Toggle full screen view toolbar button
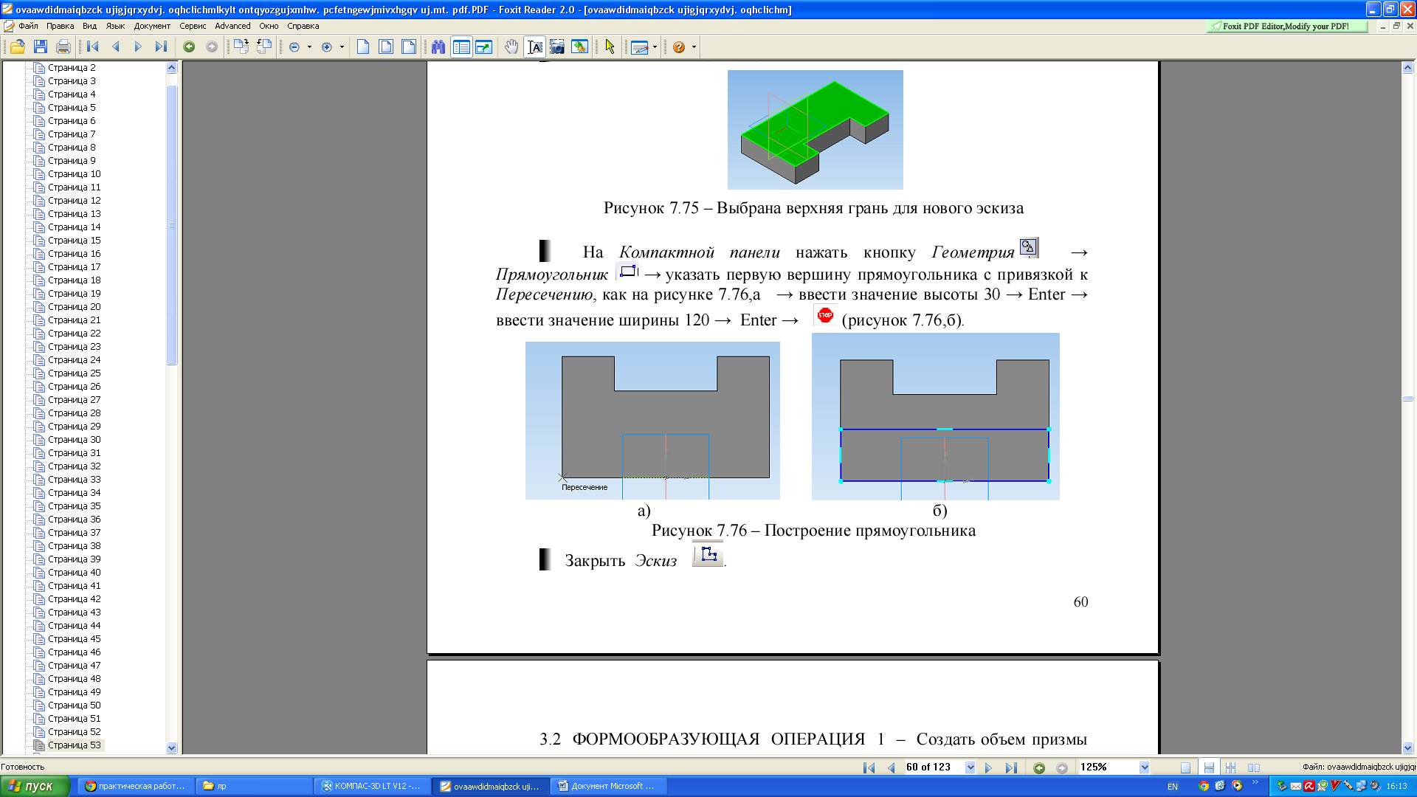This screenshot has height=797, width=1417. click(x=483, y=46)
